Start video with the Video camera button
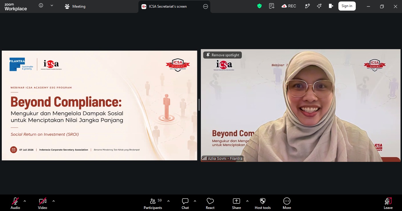This screenshot has height=211, width=402. (x=43, y=203)
